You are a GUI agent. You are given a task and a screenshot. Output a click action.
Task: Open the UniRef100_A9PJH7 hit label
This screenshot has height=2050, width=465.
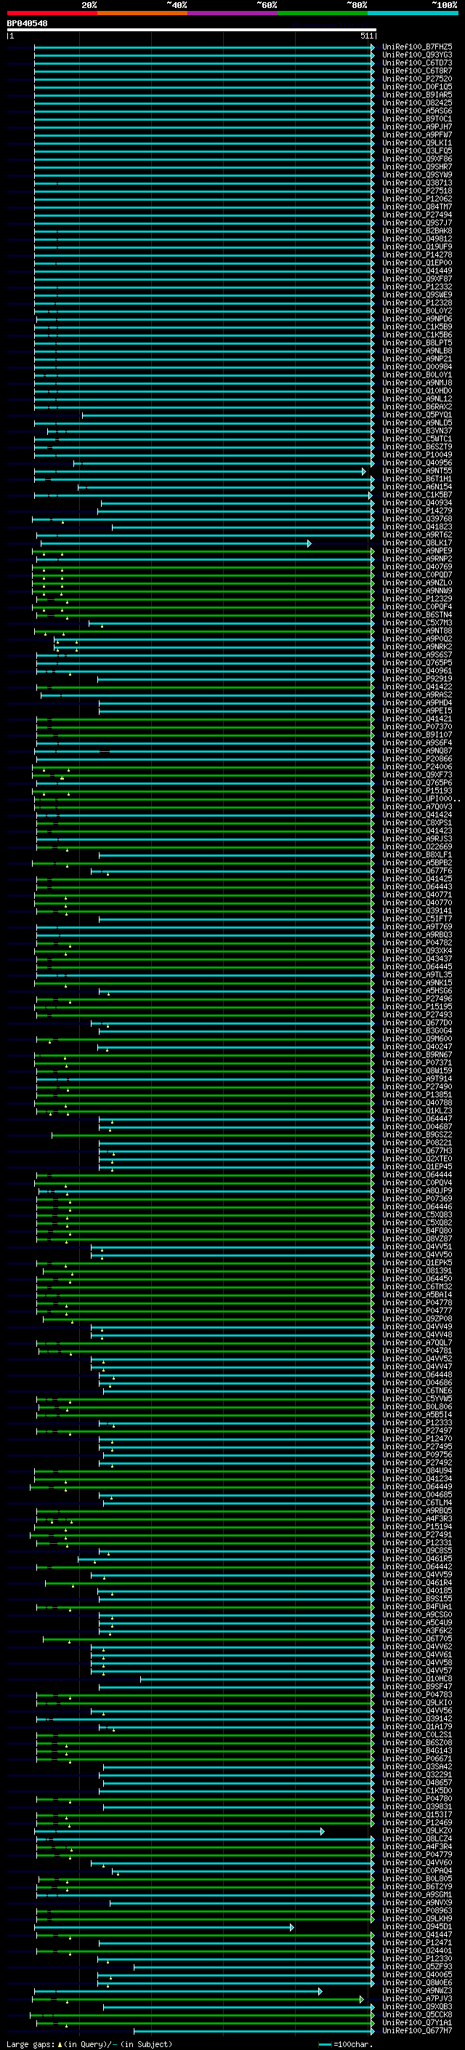417,127
